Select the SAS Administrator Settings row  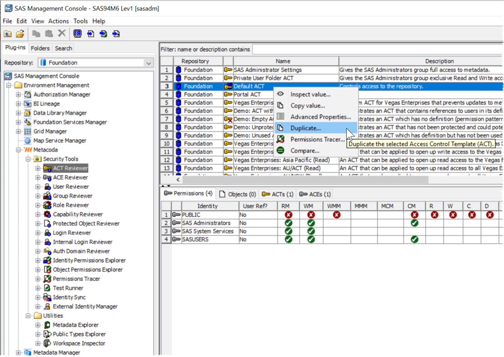point(332,70)
